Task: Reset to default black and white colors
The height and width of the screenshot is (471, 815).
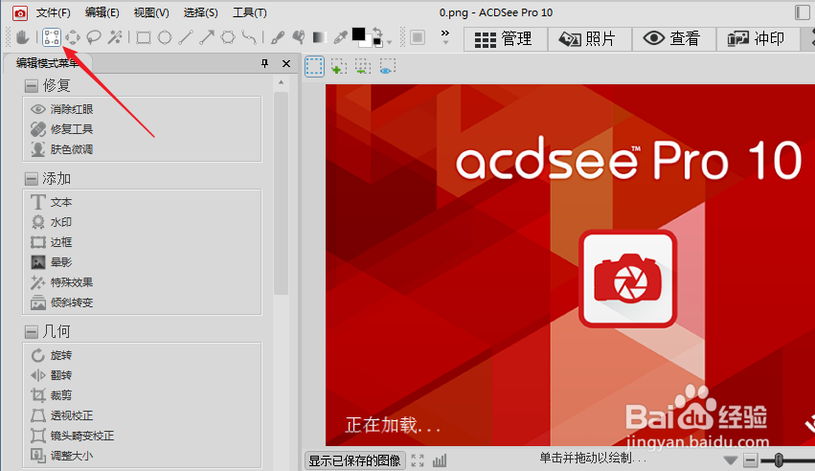Action: [x=376, y=42]
